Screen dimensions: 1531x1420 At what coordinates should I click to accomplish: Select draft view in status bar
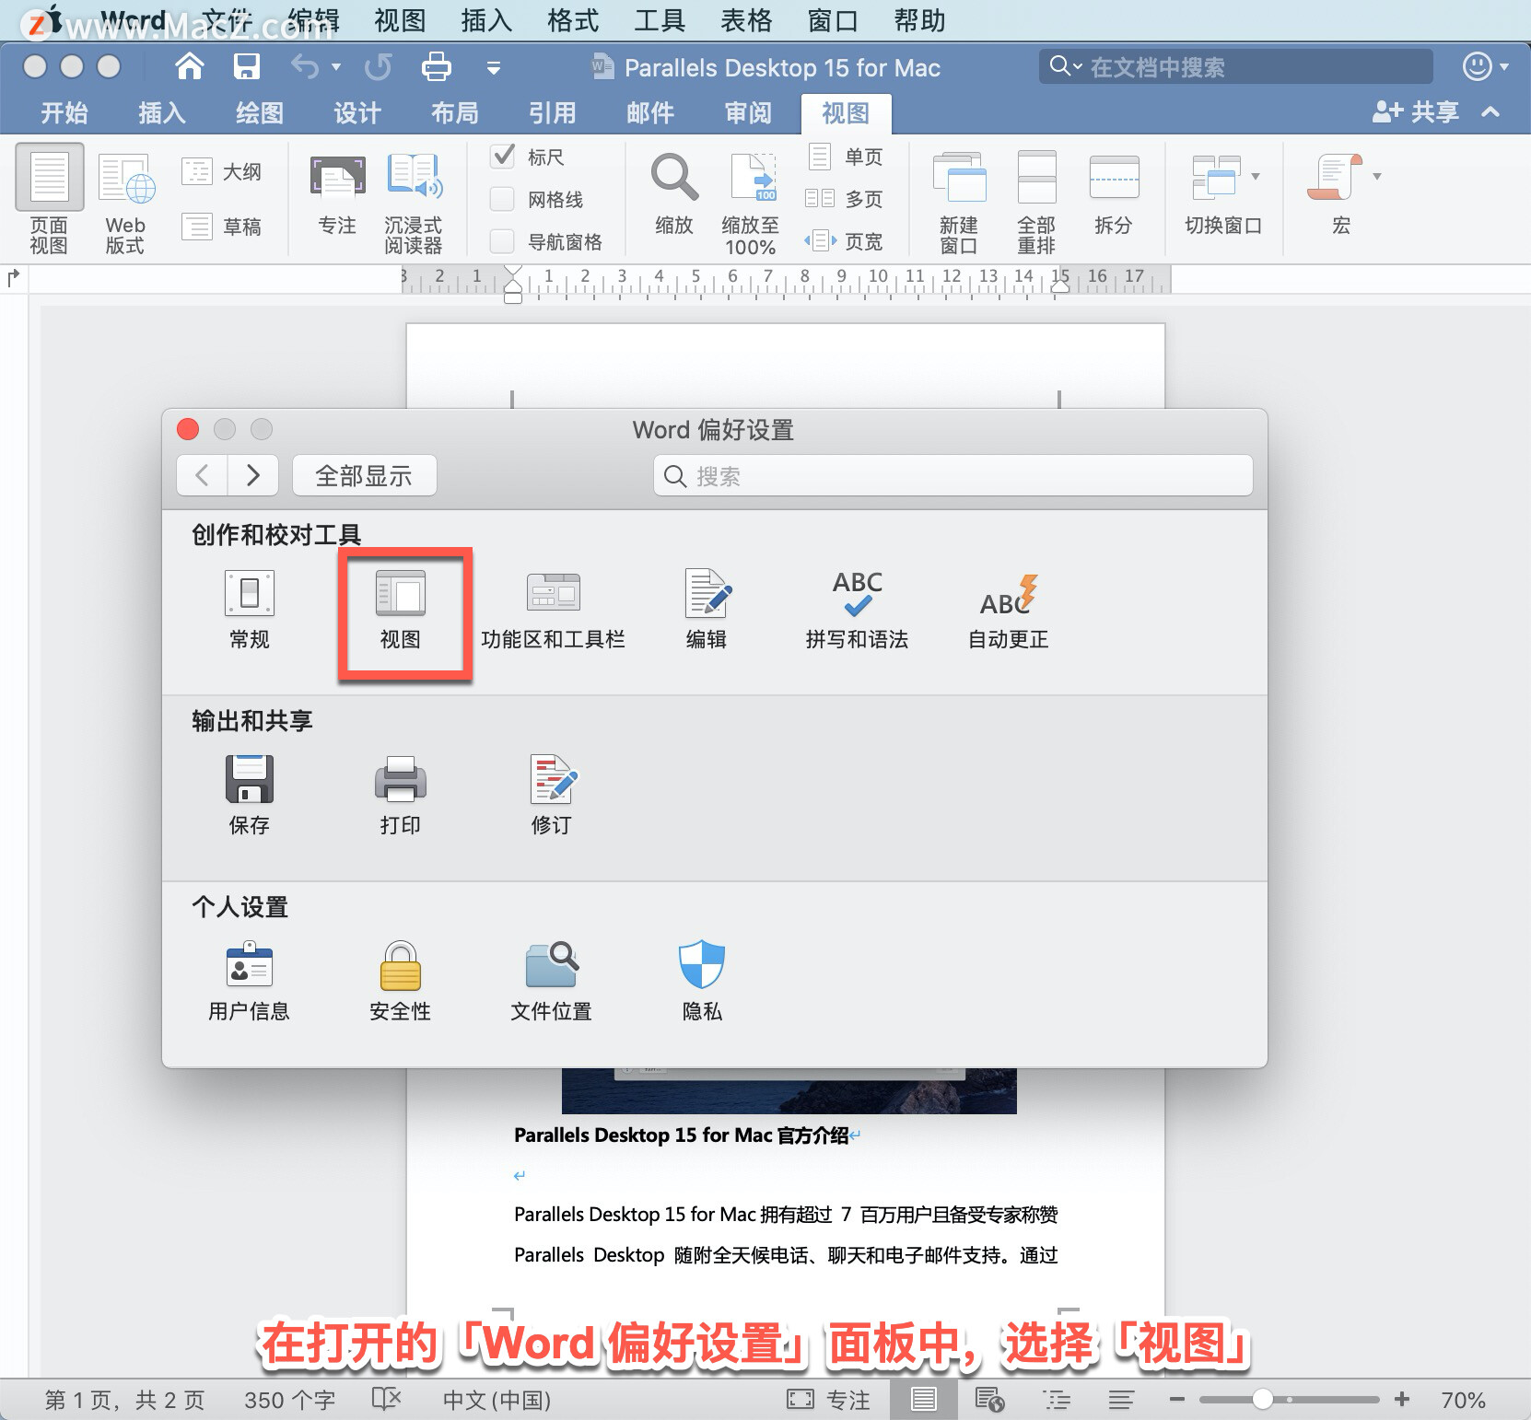[x=1121, y=1400]
